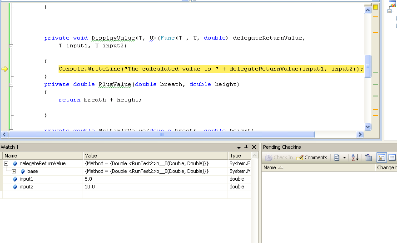Viewport: 397px width, 243px height.
Task: Click the value 5.0 of input1
Action: [x=89, y=179]
